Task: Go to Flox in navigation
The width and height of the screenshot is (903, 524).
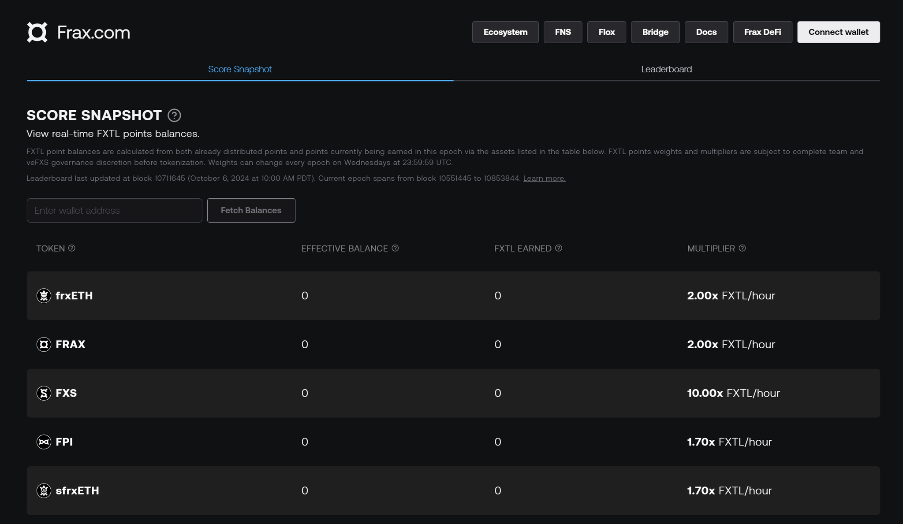Action: coord(606,32)
